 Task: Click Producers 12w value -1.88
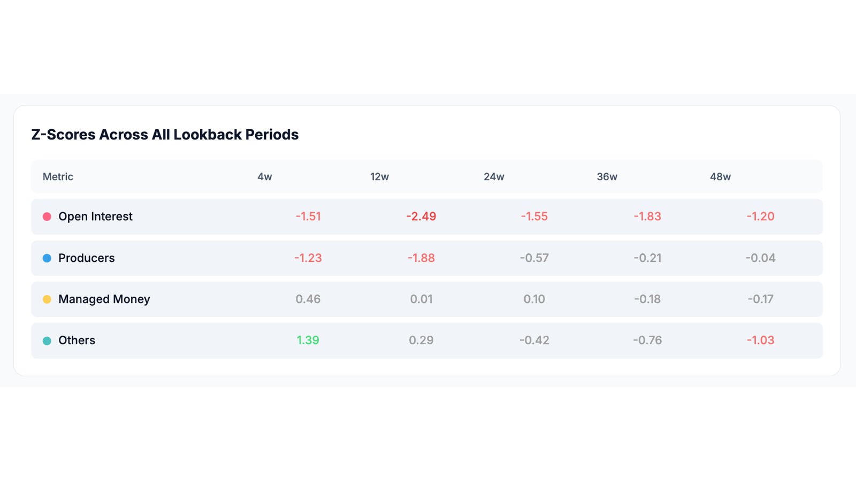421,258
